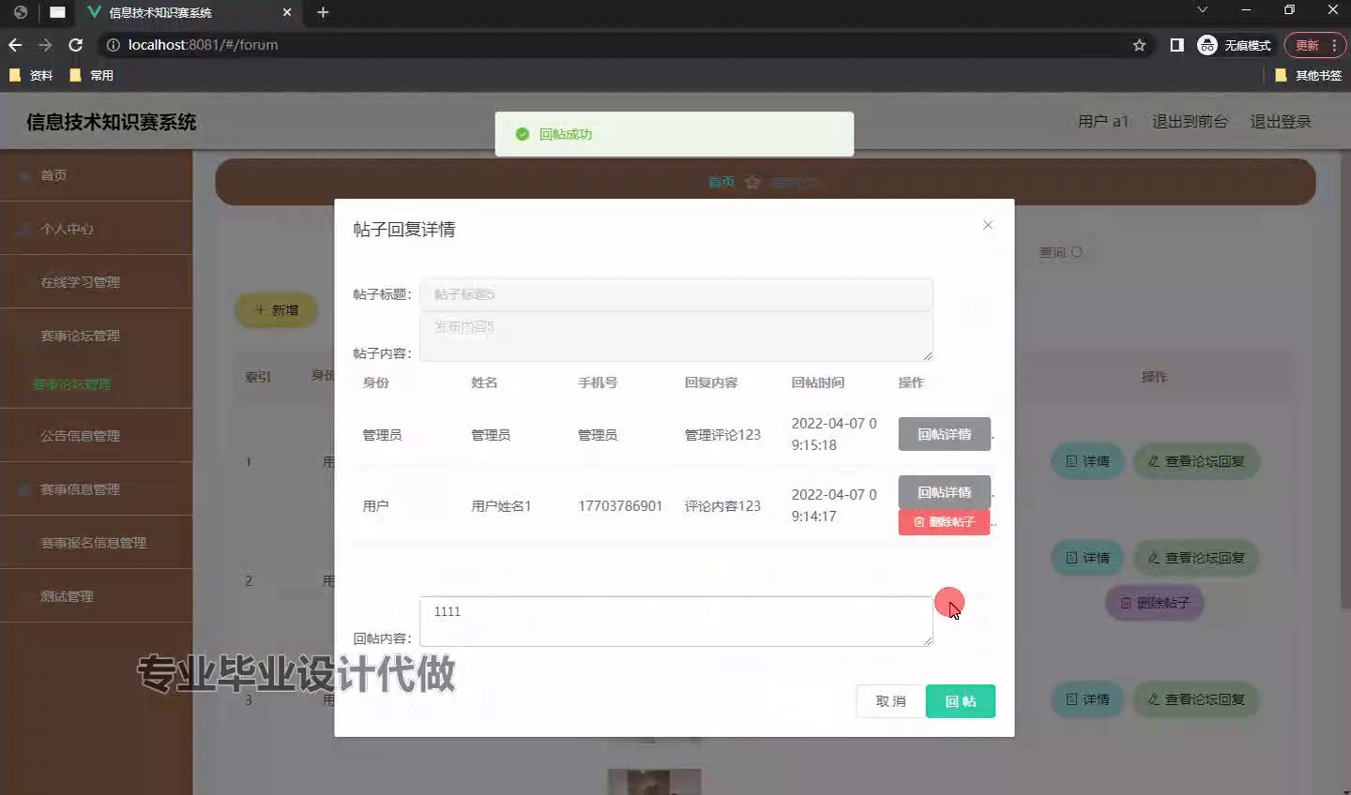
Task: View site information icon in address bar
Action: point(114,45)
